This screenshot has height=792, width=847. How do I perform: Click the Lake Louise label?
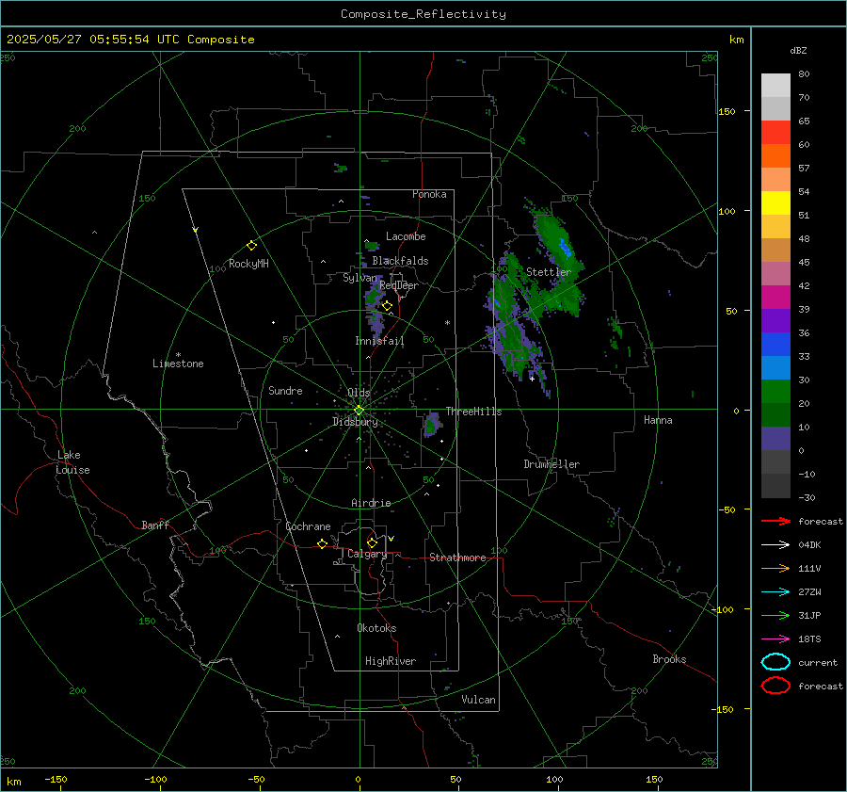click(72, 462)
